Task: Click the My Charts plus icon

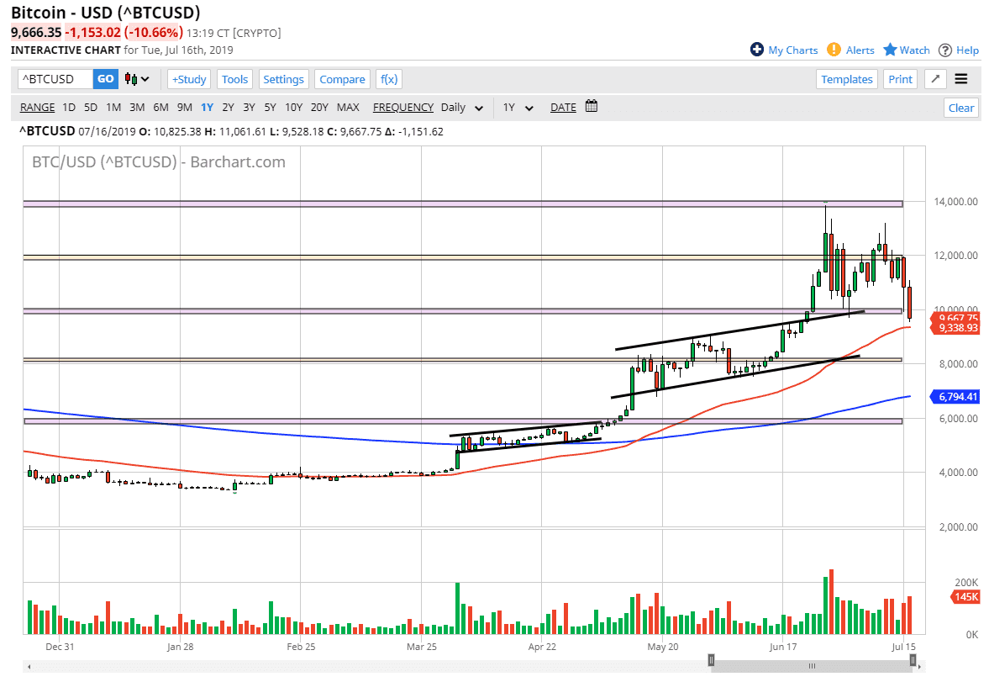Action: coord(757,50)
